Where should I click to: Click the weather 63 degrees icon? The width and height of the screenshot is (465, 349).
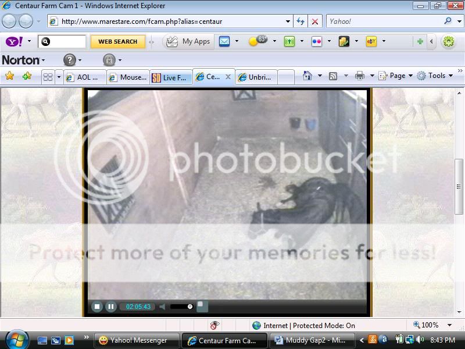click(x=258, y=41)
